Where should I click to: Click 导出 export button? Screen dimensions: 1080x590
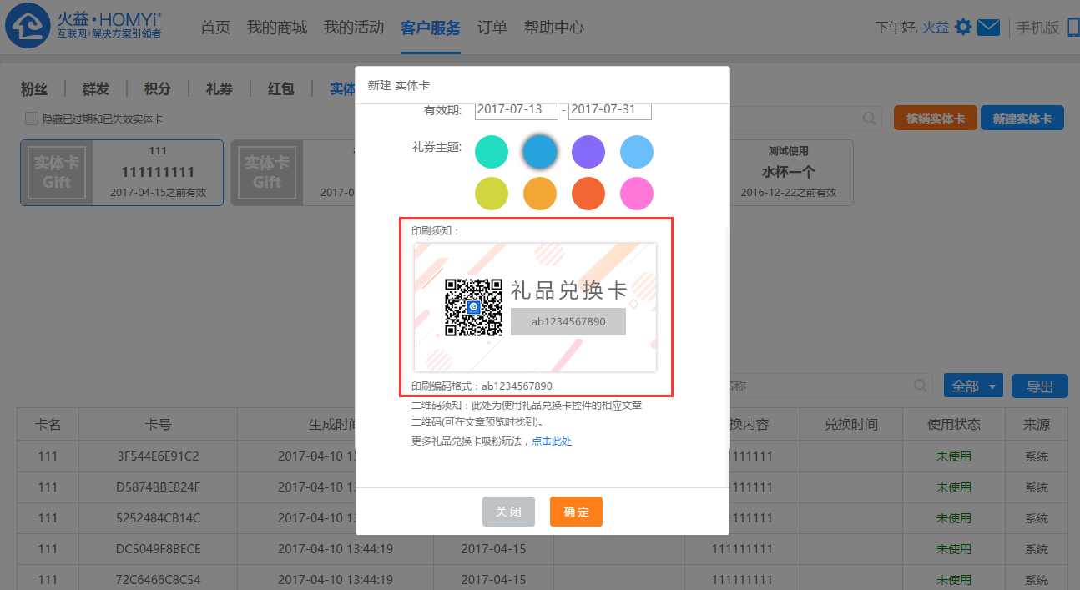tap(1040, 386)
